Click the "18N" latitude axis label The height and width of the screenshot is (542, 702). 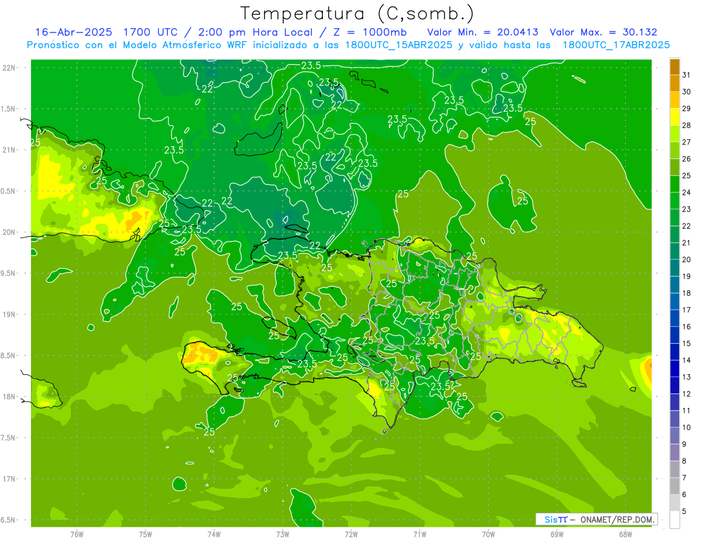[9, 397]
